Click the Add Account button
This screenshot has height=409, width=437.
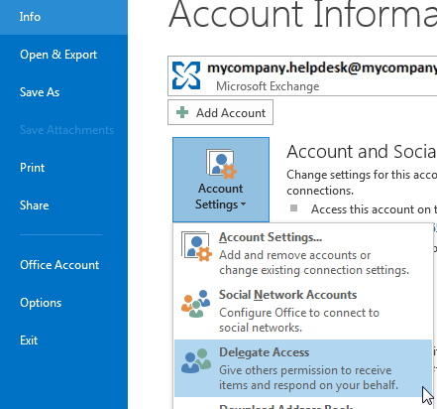pyautogui.click(x=220, y=112)
